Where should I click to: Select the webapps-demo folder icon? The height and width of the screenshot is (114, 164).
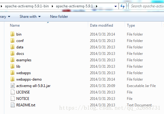click(x=13, y=79)
